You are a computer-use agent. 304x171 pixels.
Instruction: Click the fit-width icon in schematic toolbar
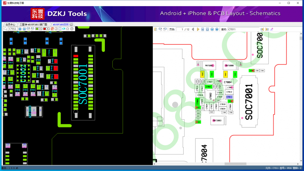point(202,29)
